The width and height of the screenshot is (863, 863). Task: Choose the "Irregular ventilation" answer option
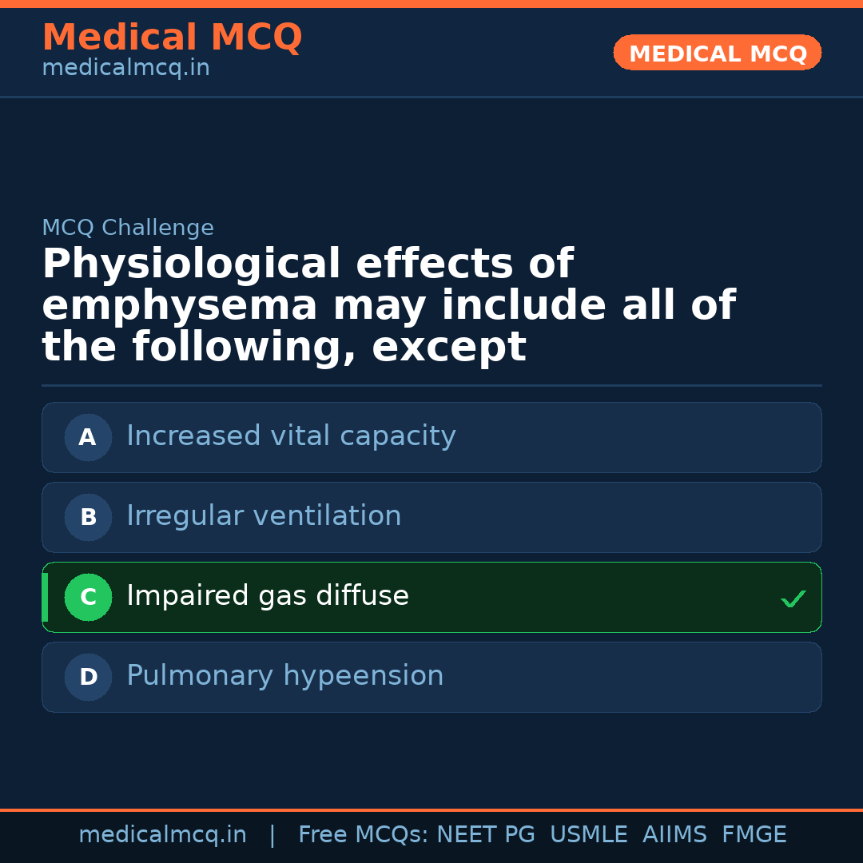click(264, 516)
